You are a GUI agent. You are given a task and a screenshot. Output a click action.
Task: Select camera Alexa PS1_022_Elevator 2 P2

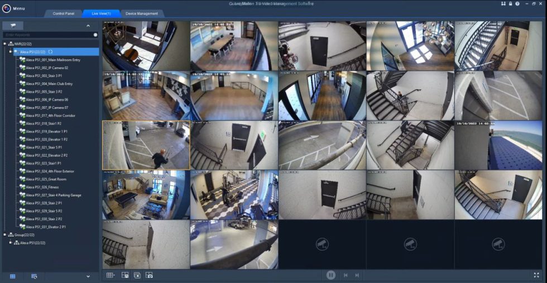(47, 155)
